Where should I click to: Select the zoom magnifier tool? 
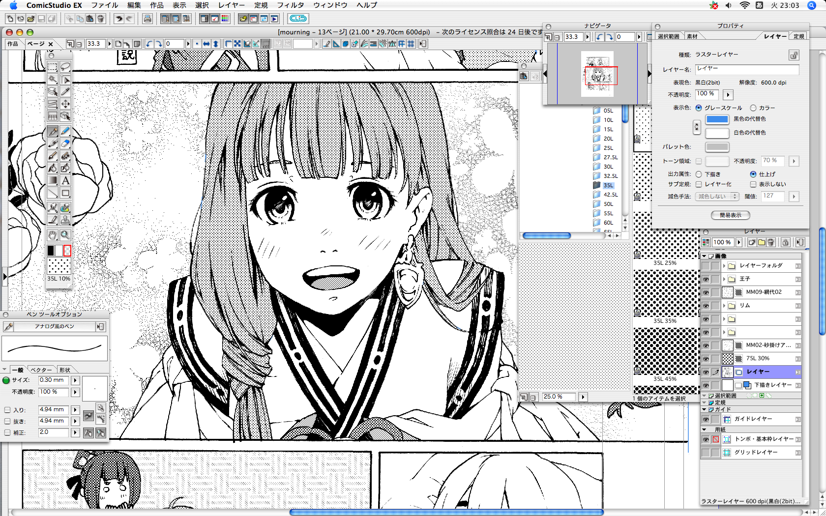pyautogui.click(x=65, y=235)
